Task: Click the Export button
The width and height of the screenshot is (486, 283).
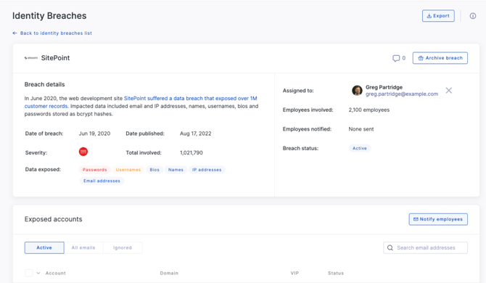Action: coord(438,16)
